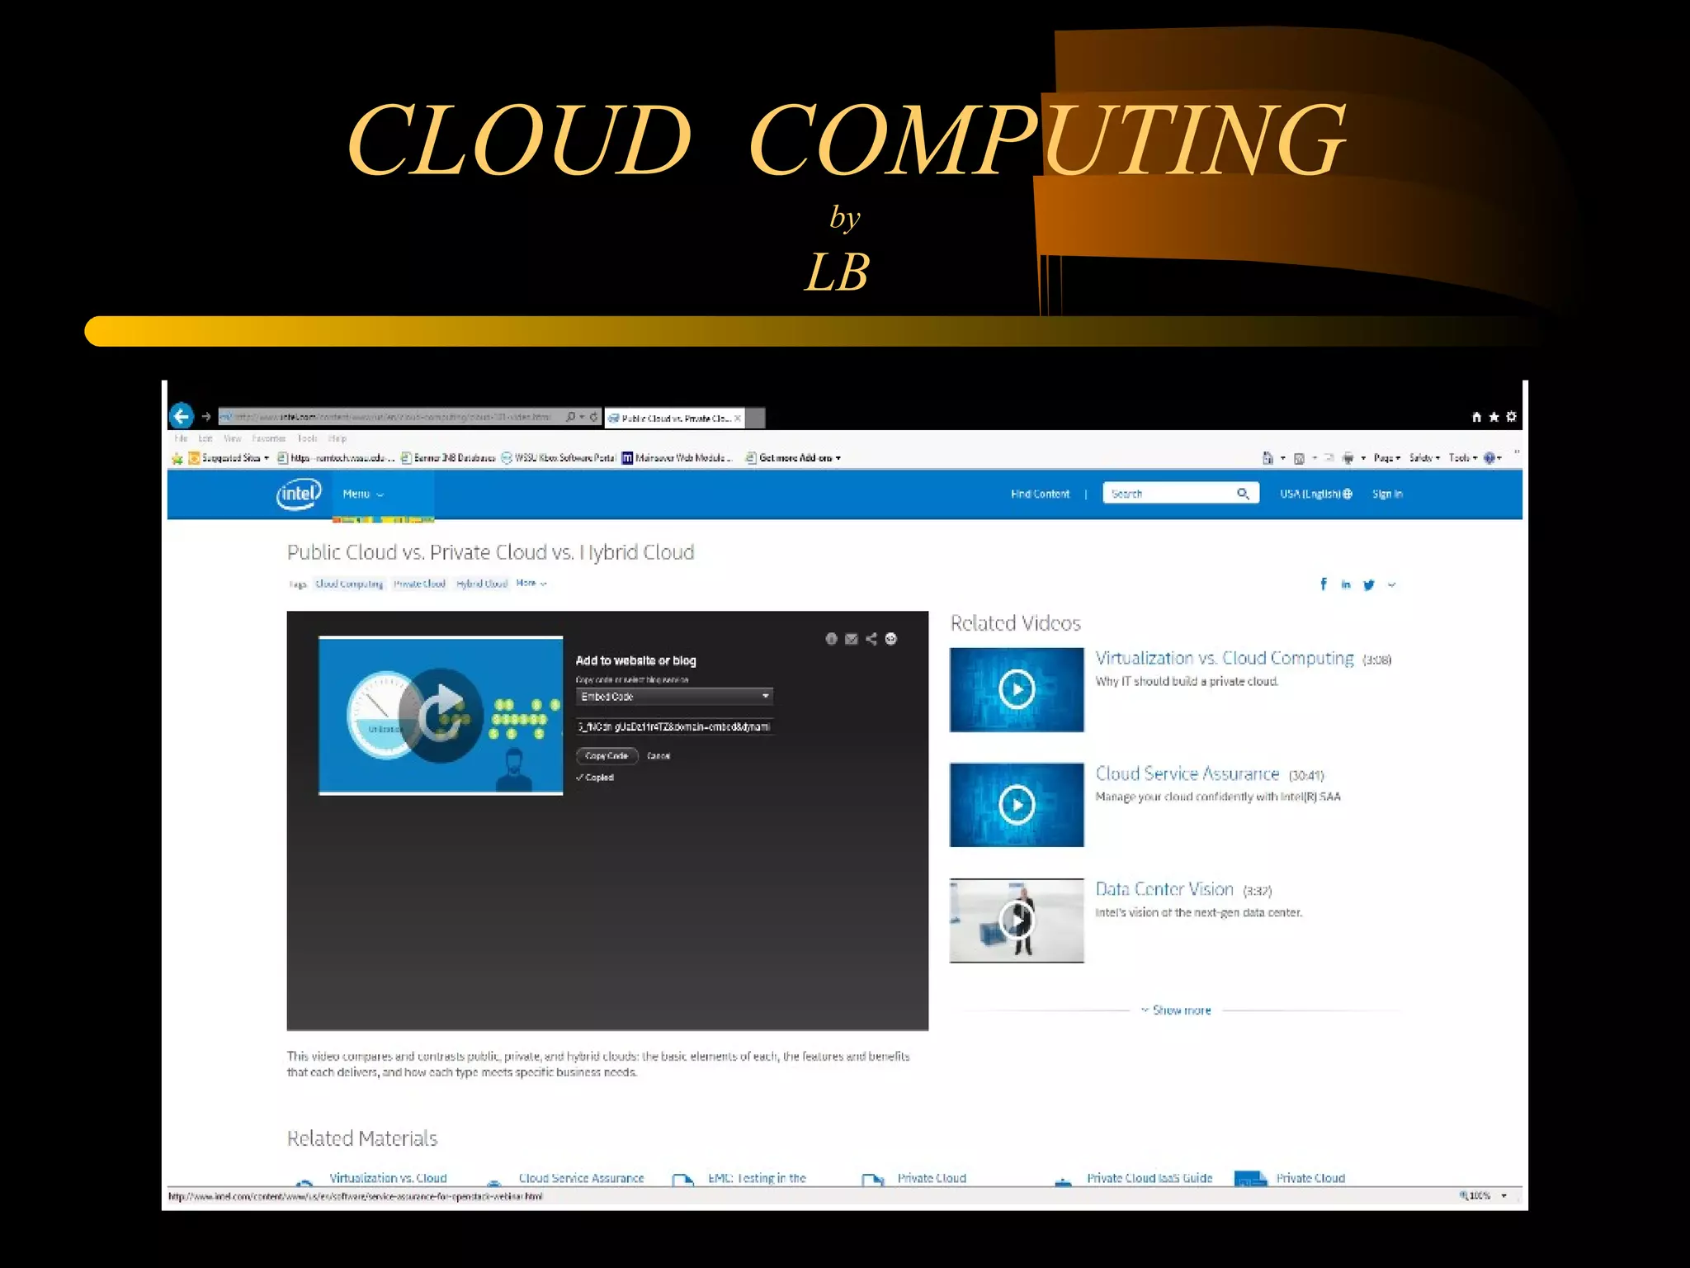
Task: Share on Facebook icon
Action: pyautogui.click(x=1324, y=584)
